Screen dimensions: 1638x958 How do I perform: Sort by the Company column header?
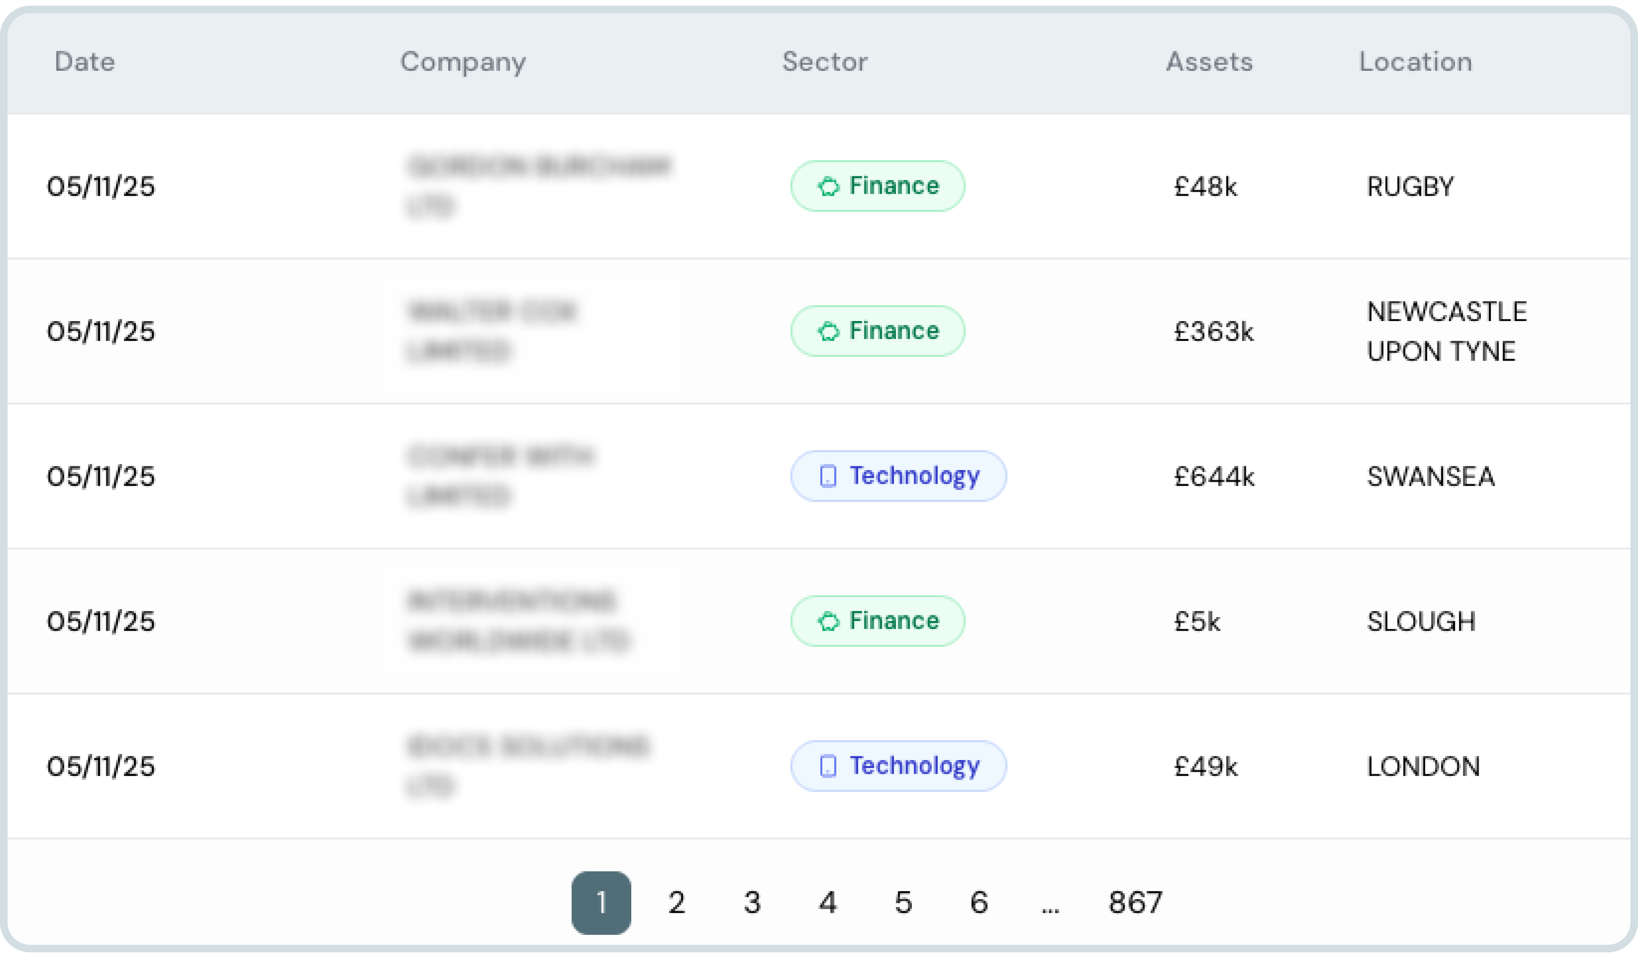click(x=463, y=62)
